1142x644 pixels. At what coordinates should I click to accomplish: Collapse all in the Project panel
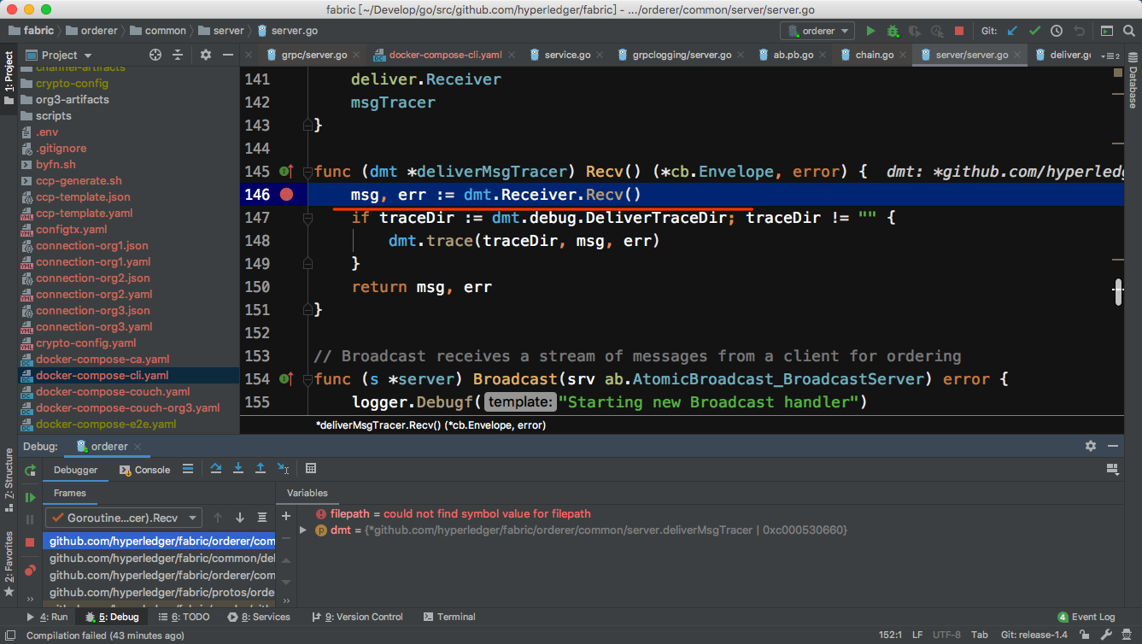pos(178,55)
